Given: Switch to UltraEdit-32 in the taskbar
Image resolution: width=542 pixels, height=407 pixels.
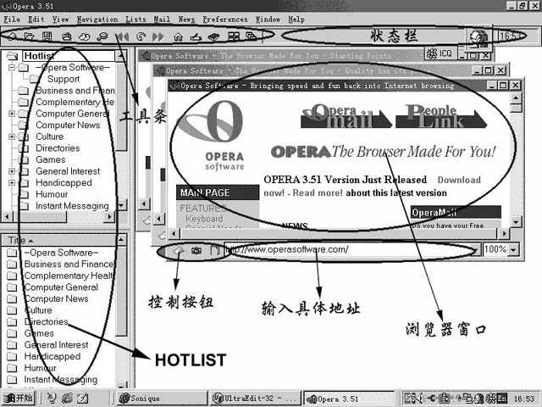Looking at the screenshot, I should point(255,399).
